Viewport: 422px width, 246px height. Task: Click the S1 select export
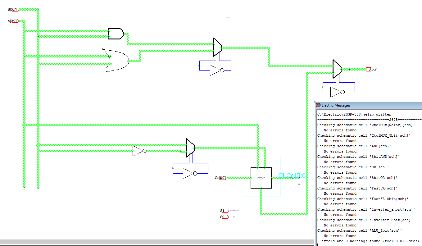225,211
